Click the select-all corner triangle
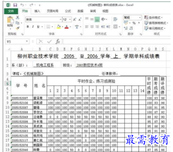 [9, 49]
